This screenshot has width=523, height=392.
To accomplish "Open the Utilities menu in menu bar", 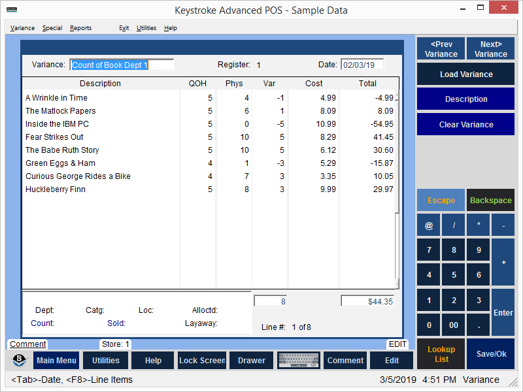I will [146, 28].
